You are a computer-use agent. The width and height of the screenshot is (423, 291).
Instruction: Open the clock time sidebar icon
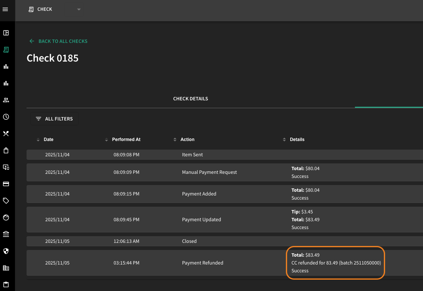coord(6,117)
